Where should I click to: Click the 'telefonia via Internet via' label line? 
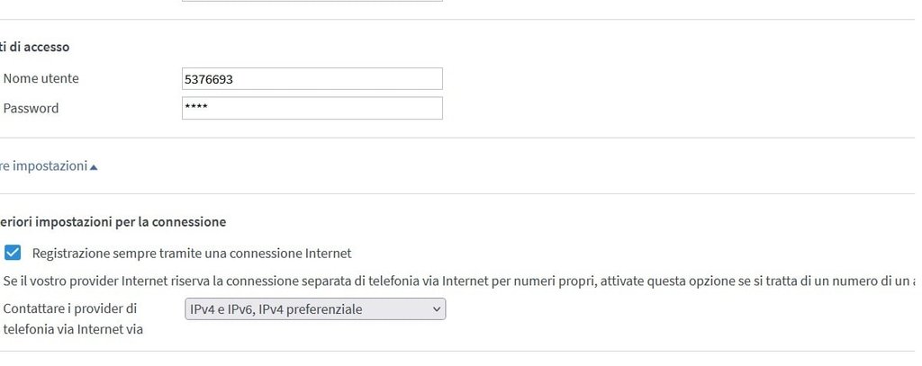[73, 329]
